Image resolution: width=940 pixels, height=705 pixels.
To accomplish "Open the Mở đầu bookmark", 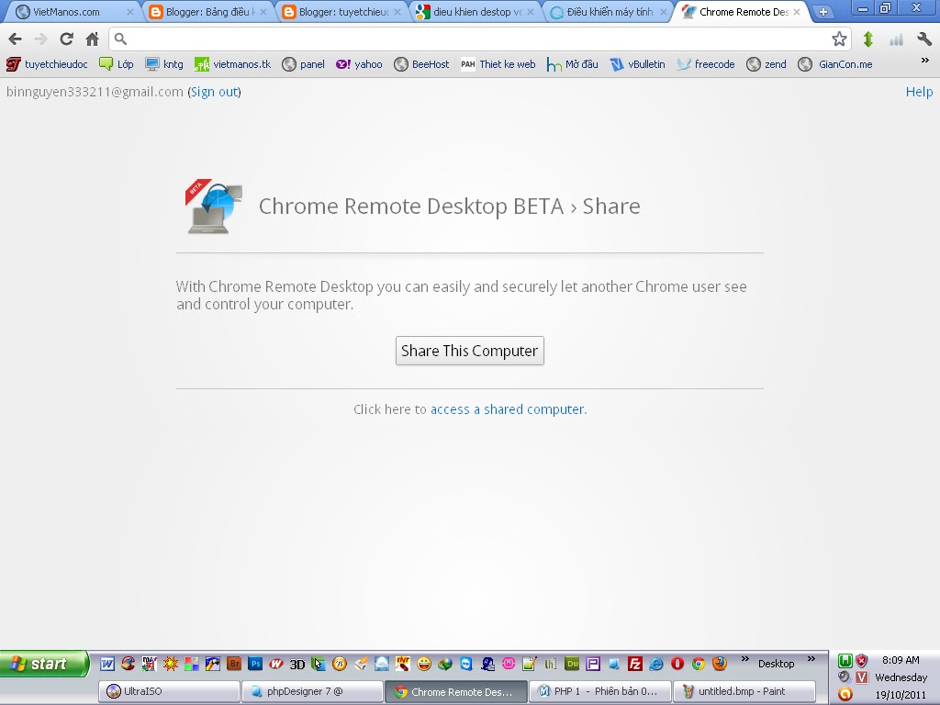I will [572, 64].
